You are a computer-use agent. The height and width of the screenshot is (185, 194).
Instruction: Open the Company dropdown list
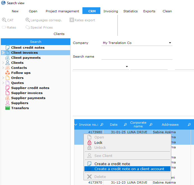[x=170, y=43]
